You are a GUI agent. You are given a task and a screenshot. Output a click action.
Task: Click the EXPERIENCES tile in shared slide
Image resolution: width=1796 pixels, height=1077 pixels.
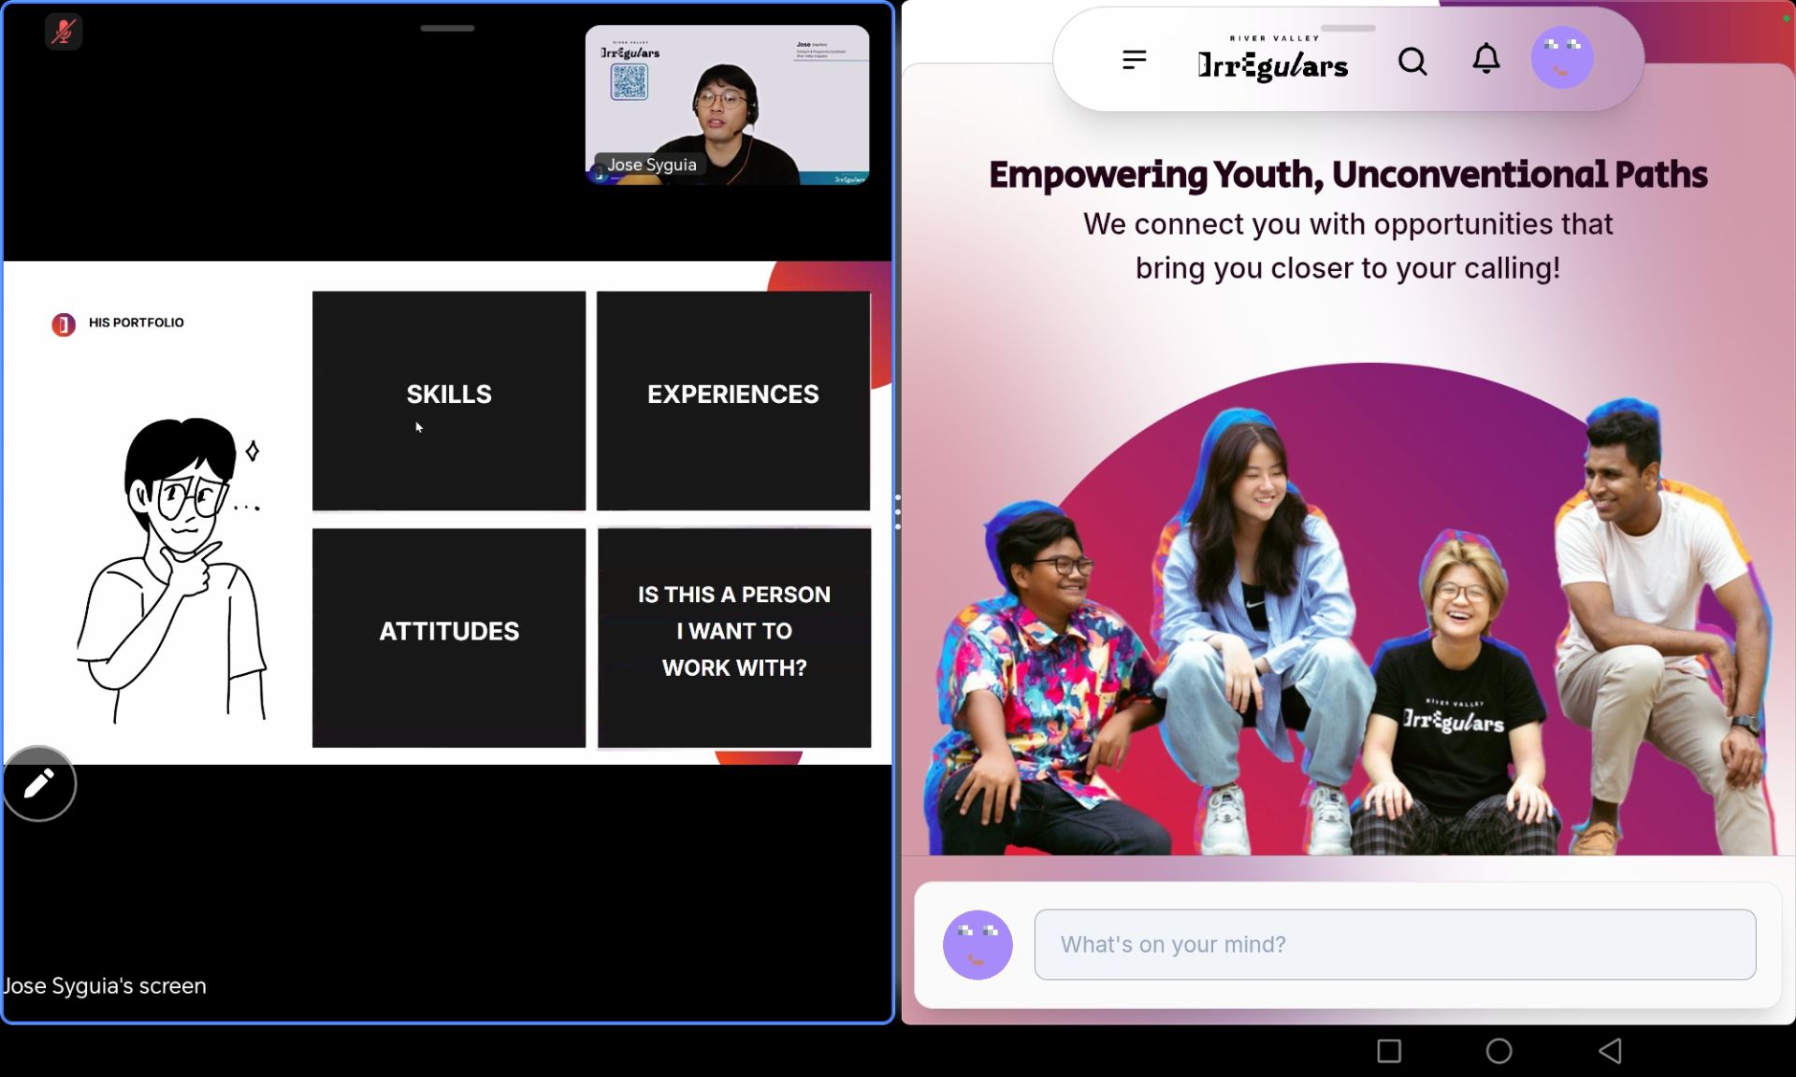[x=733, y=400]
